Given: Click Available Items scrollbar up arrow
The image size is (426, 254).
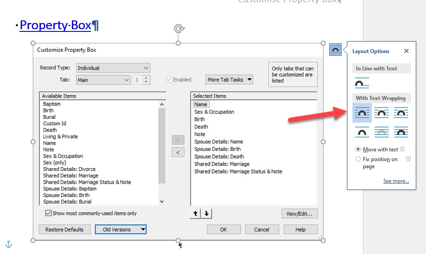Looking at the screenshot, I should 162,104.
